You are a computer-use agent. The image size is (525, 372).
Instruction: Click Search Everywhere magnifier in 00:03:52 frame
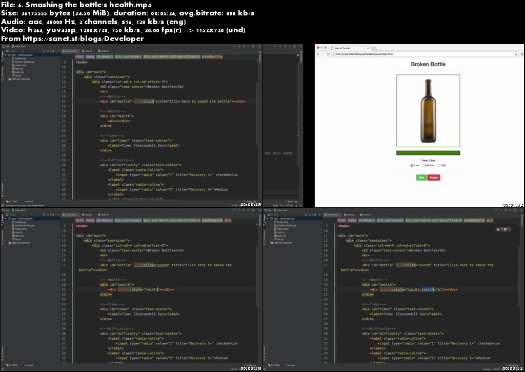click(521, 210)
